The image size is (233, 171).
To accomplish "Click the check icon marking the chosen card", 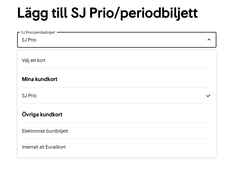I will (208, 96).
